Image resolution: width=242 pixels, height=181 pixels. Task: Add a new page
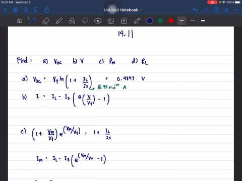[x=216, y=10]
